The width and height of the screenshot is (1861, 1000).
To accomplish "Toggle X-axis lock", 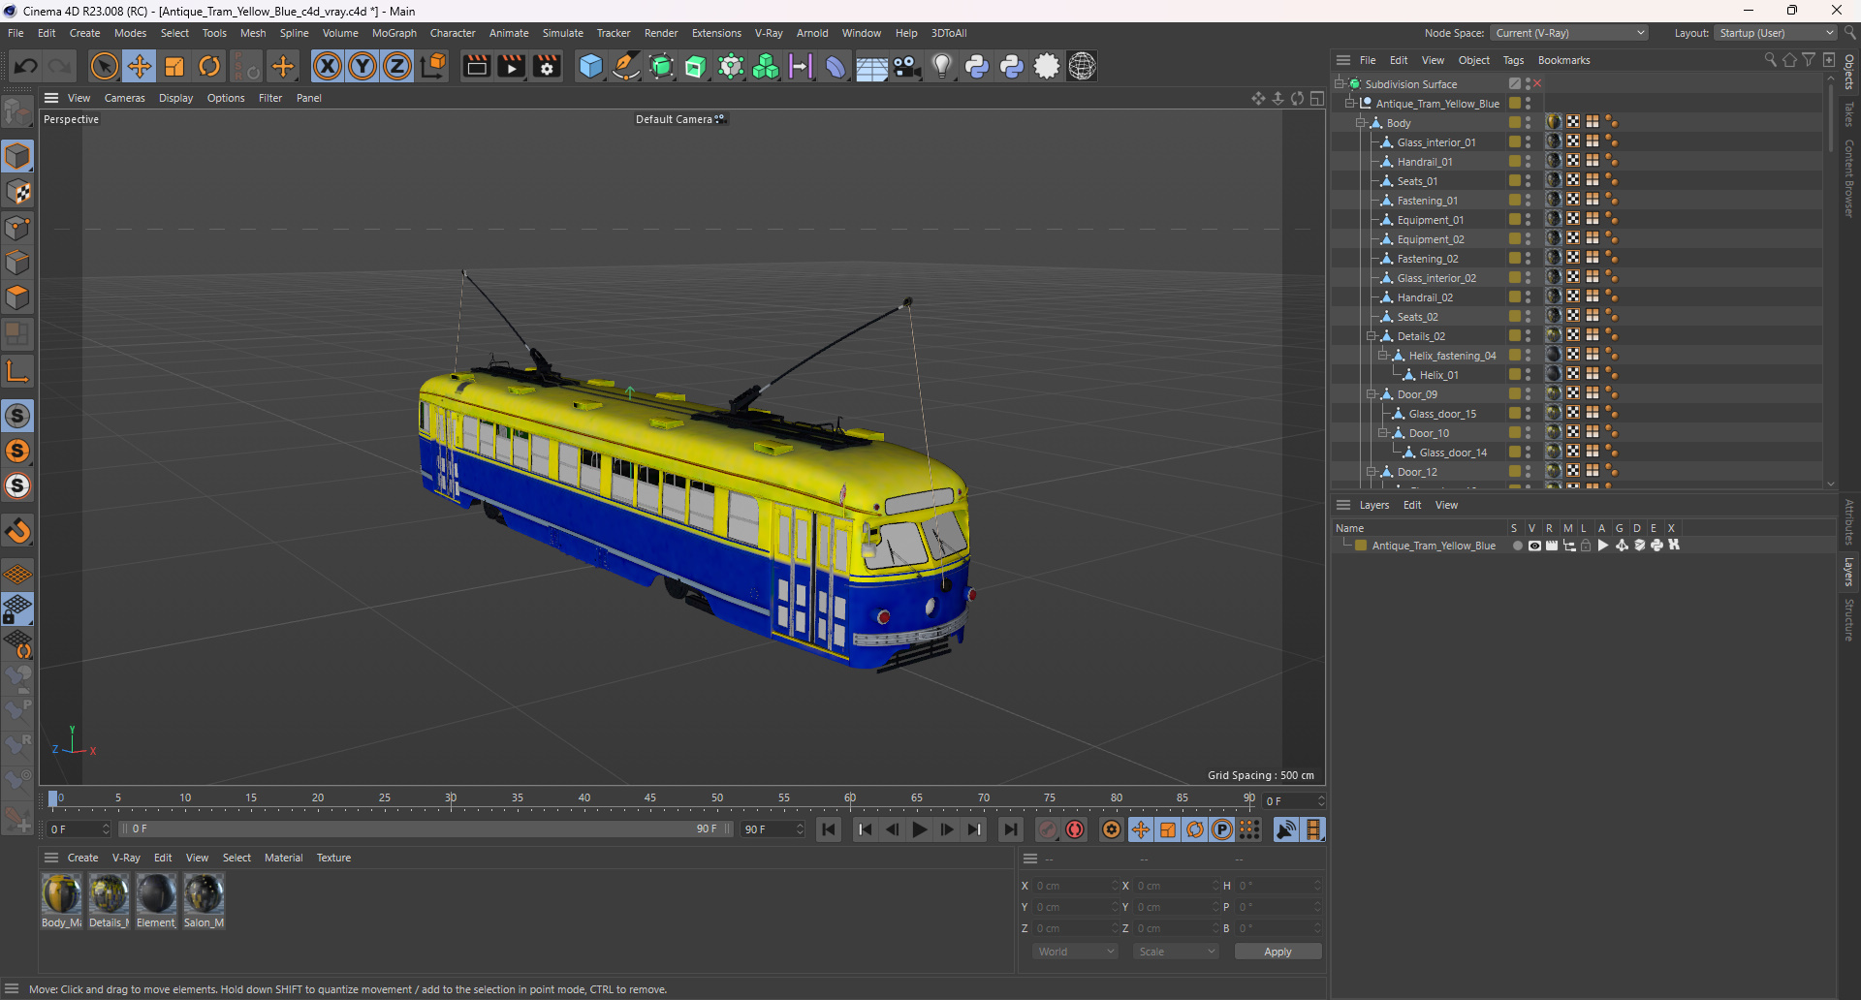I will click(328, 66).
